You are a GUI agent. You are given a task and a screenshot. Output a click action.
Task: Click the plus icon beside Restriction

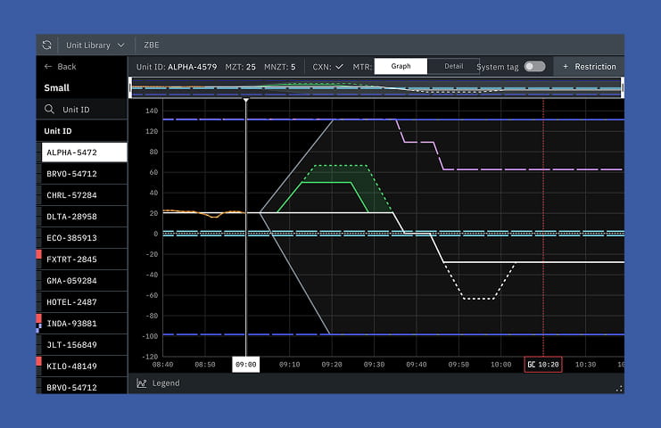pyautogui.click(x=566, y=67)
